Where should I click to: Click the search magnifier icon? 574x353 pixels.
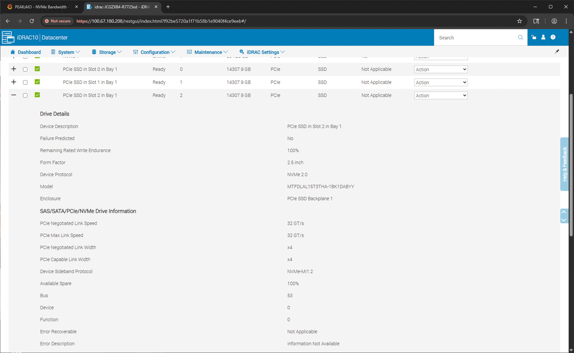(x=520, y=38)
